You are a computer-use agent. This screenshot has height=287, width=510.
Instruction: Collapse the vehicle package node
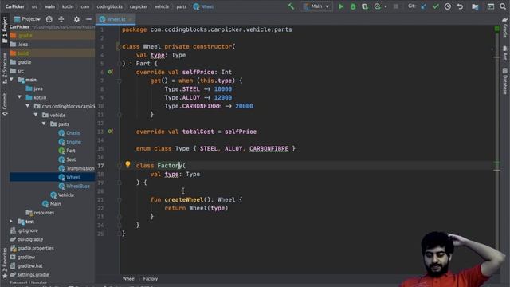(36, 115)
